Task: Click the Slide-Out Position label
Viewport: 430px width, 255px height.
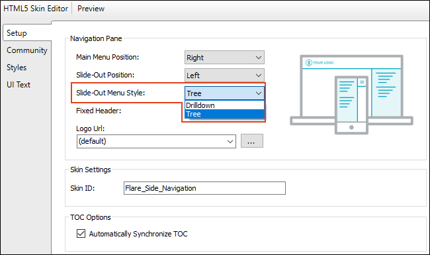Action: (x=105, y=75)
